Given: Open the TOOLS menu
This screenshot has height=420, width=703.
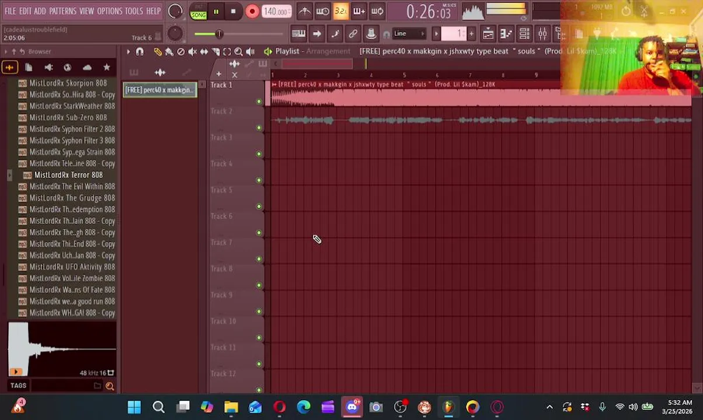Looking at the screenshot, I should click(134, 11).
